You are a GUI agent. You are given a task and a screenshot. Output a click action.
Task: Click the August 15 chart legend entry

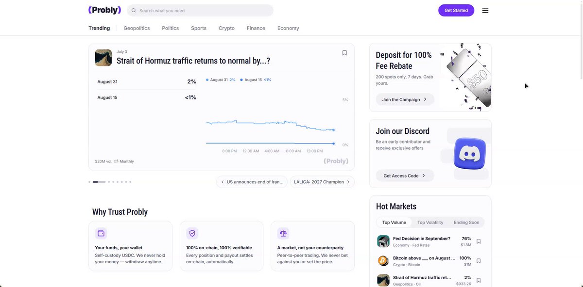point(256,80)
